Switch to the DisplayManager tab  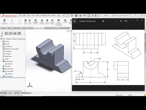point(19,33)
